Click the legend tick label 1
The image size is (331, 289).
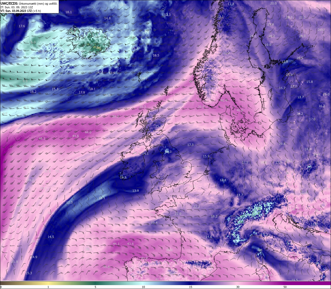pyautogui.click(x=48, y=287)
